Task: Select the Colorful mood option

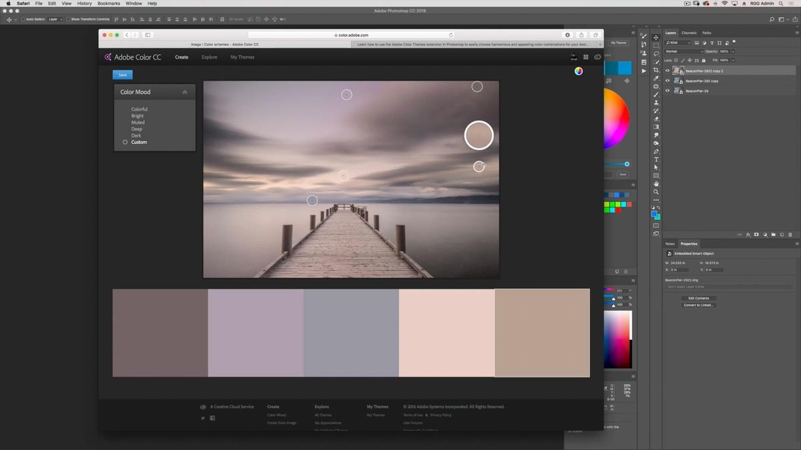Action: point(140,109)
